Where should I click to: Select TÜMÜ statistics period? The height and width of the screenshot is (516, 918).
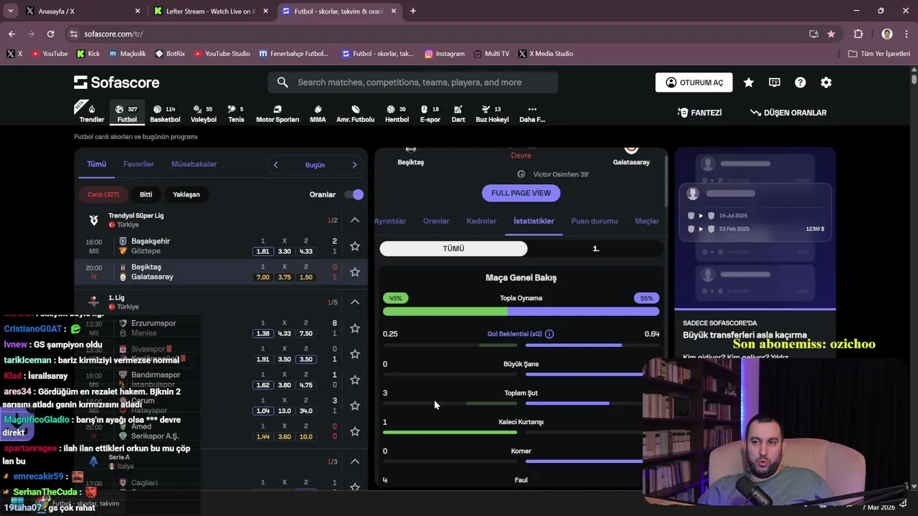point(453,249)
